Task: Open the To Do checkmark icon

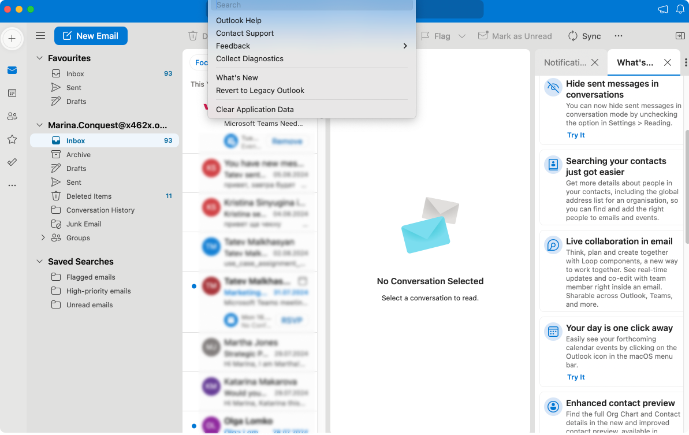Action: tap(12, 162)
